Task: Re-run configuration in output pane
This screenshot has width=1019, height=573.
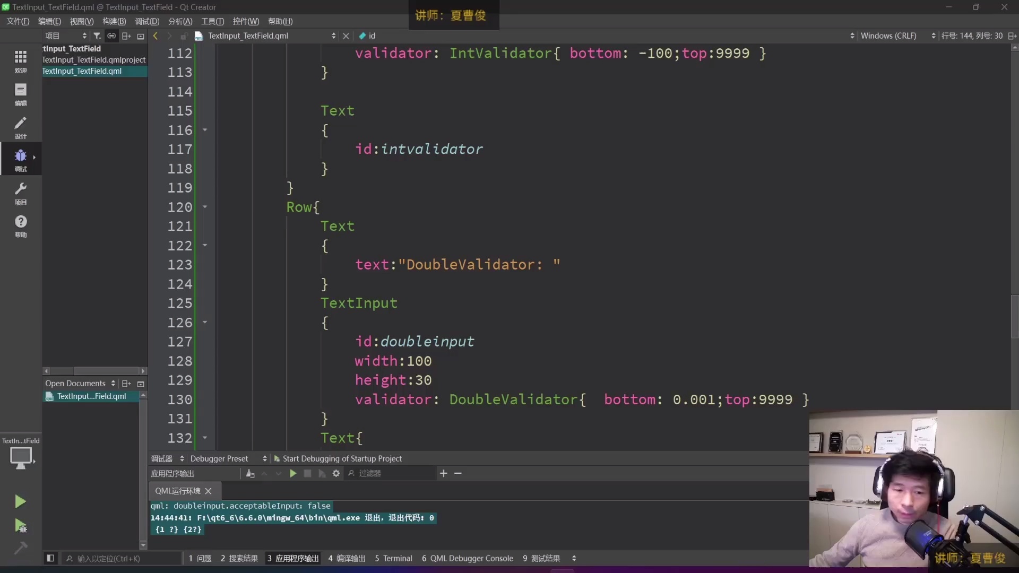Action: click(293, 473)
